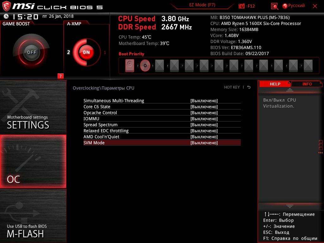Click BIOS Ver E7B36AMS.110 text

(x=236, y=47)
